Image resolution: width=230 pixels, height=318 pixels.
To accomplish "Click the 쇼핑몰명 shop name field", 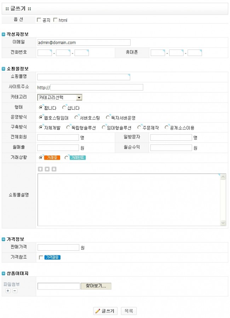I will click(x=84, y=77).
